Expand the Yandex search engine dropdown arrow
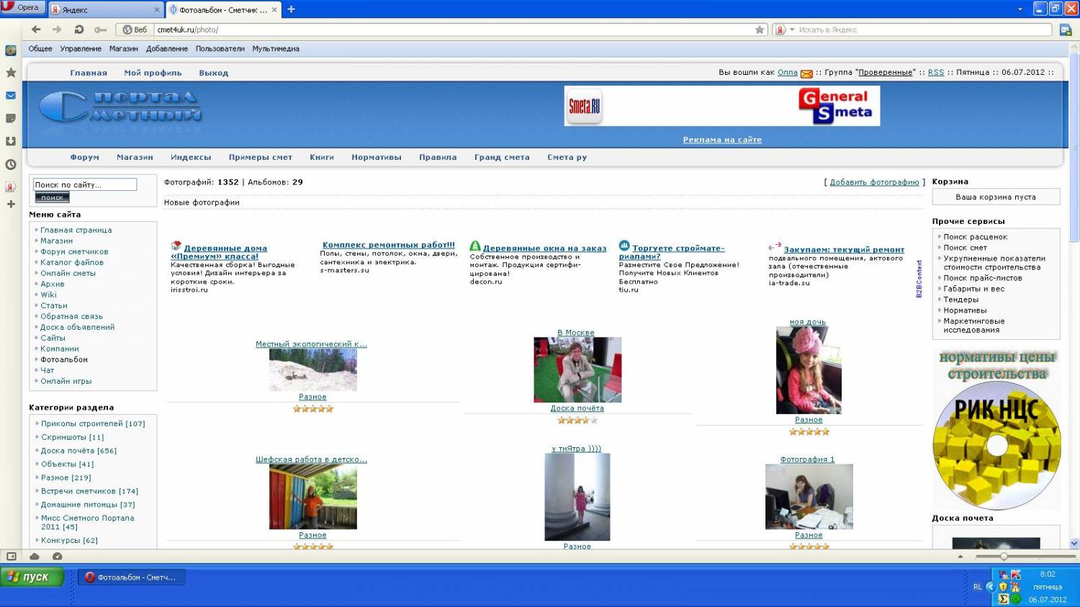This screenshot has height=607, width=1080. tap(792, 30)
